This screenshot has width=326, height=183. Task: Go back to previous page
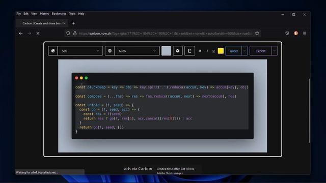click(20, 33)
